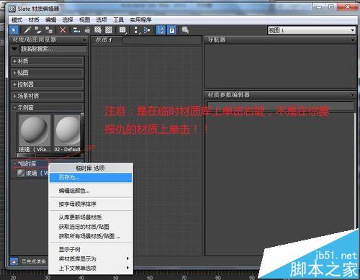Open 将材质库显示为 submenu
Image resolution: width=360 pixels, height=280 pixels.
coord(91,258)
